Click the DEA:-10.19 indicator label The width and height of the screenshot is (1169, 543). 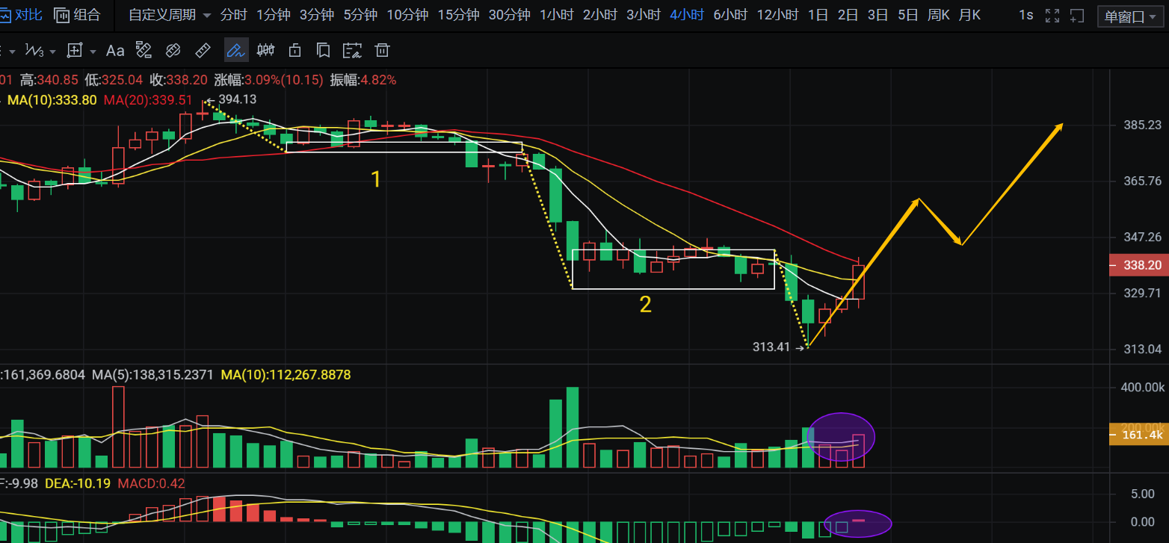pos(78,483)
